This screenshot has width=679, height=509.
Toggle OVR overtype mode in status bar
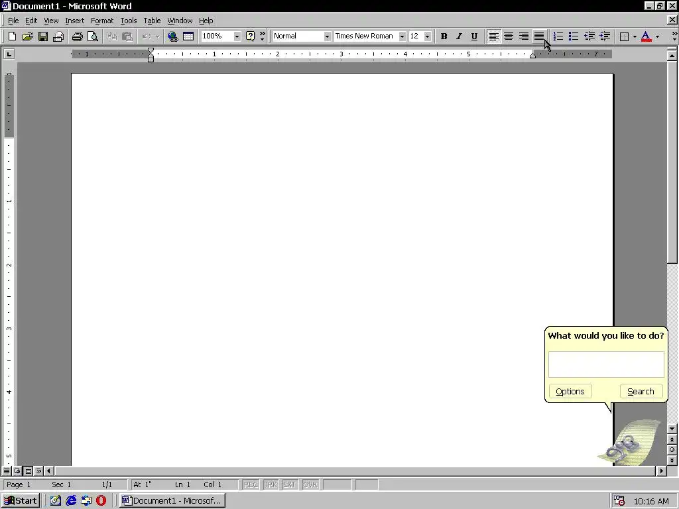pos(310,484)
